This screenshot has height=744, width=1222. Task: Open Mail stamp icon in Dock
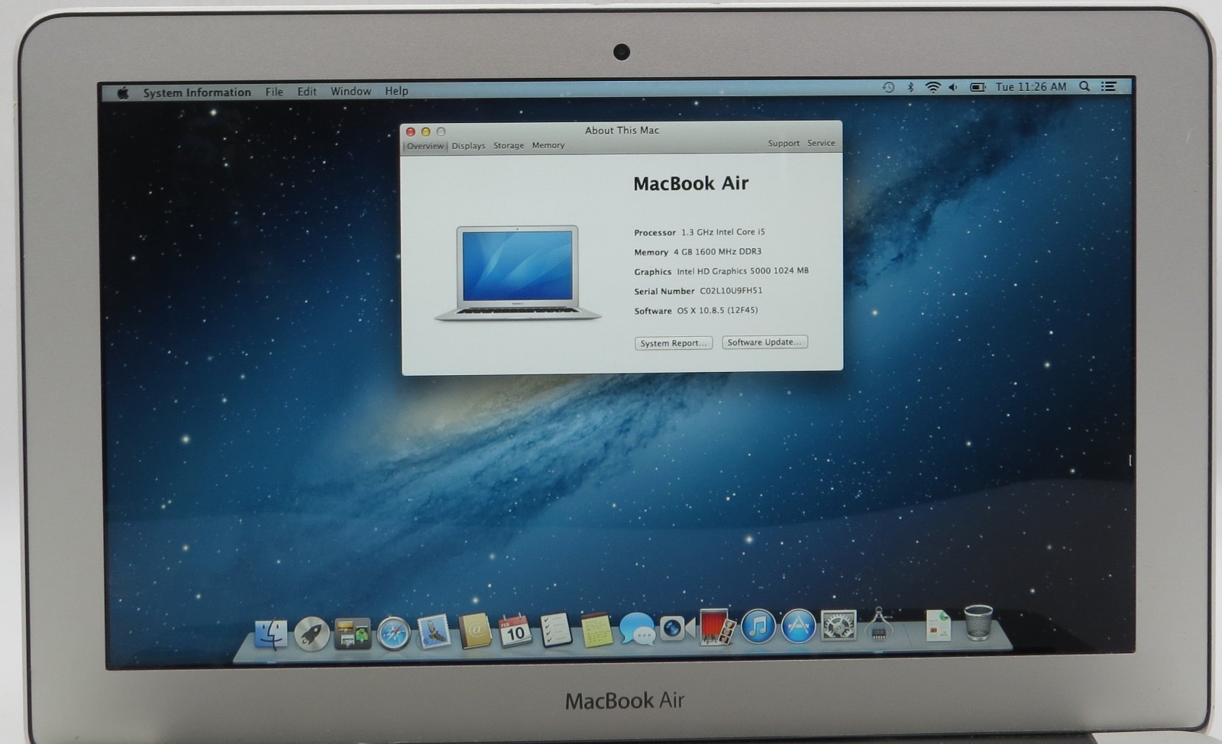434,632
